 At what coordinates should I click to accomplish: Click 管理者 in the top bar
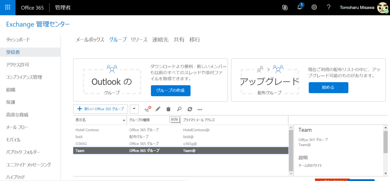(63, 8)
